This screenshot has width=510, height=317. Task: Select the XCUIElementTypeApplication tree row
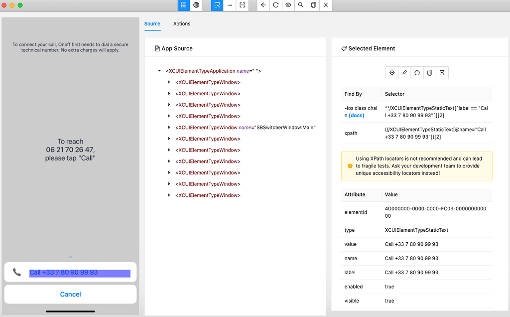(213, 71)
